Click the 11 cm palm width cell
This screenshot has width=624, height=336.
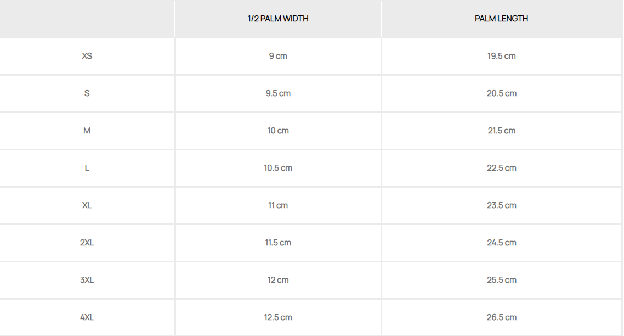[278, 205]
